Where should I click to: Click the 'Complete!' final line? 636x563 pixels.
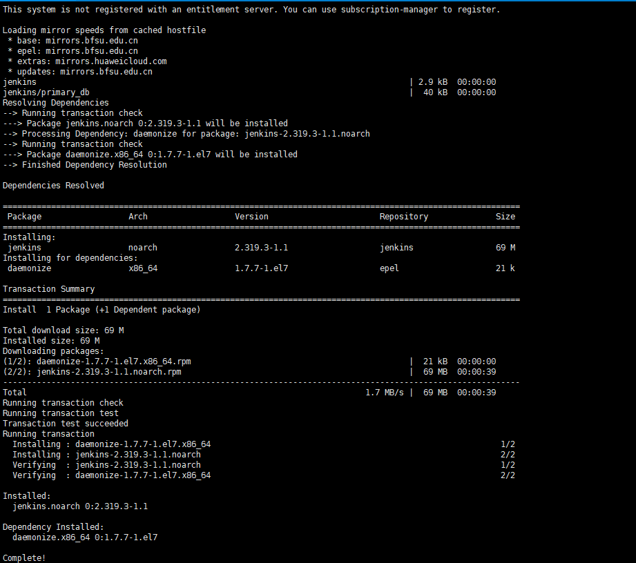coord(24,558)
